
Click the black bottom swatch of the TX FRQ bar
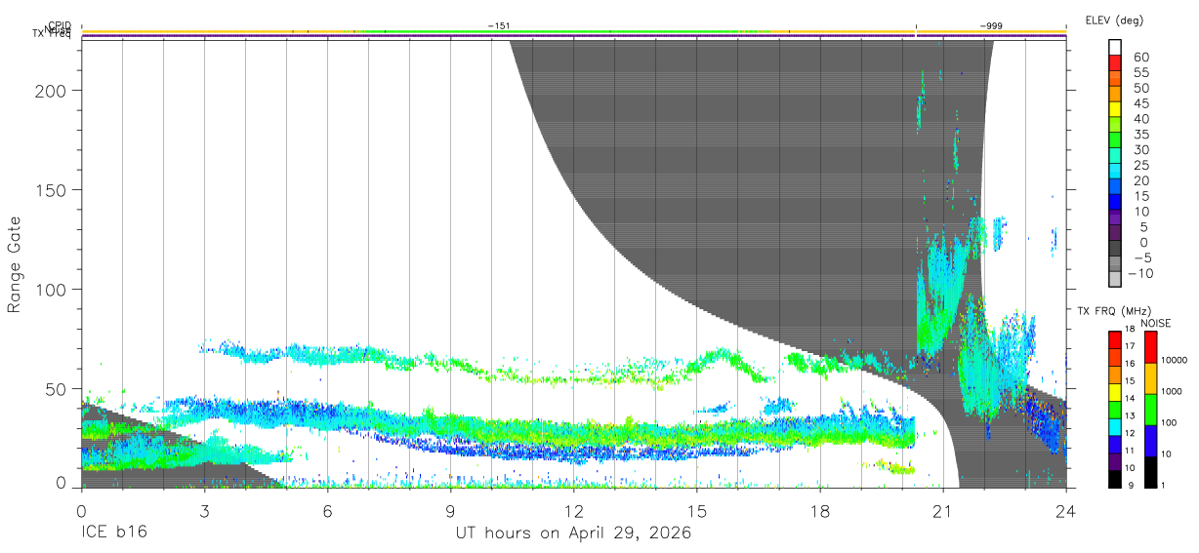pyautogui.click(x=1114, y=479)
